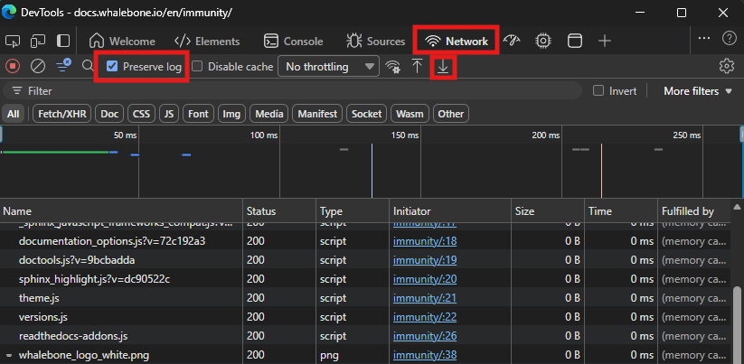Filter requests by CSS

(141, 114)
